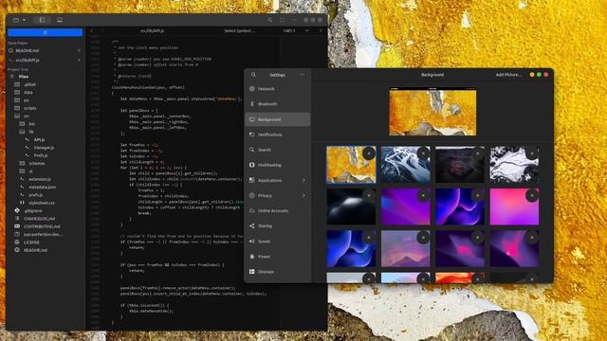The width and height of the screenshot is (607, 341).
Task: Open the document dropdown arrow beside 1481:1
Action: point(307,30)
